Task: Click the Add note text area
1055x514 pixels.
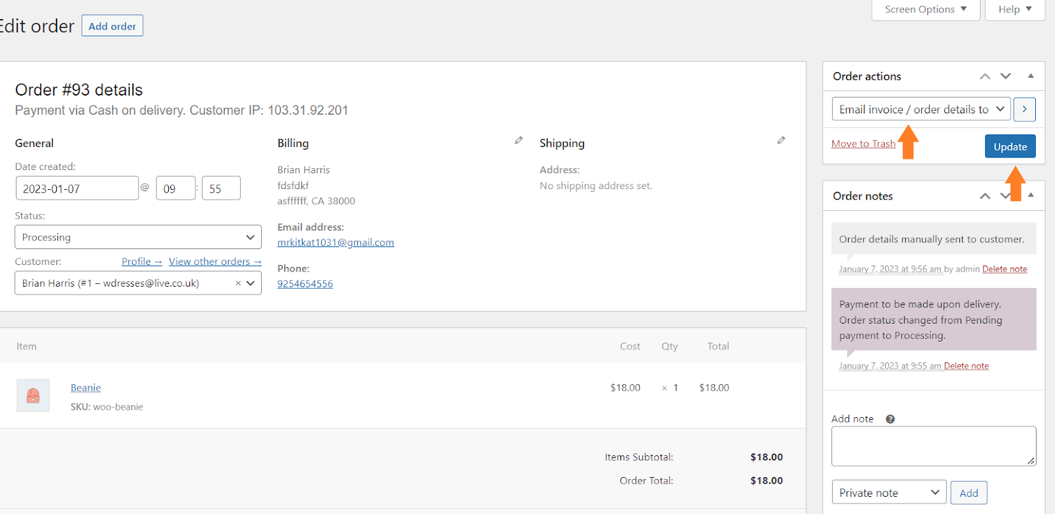Action: tap(933, 446)
